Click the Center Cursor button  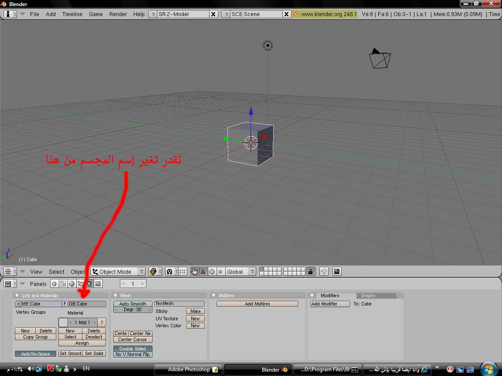(132, 339)
